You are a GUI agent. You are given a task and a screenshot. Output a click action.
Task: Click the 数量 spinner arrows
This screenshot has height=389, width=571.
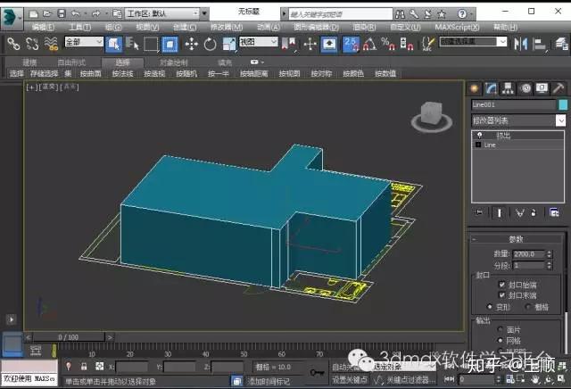click(550, 254)
